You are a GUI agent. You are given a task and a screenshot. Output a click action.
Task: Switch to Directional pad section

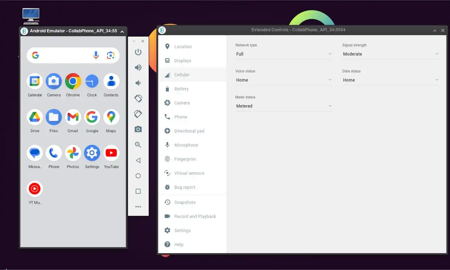[192, 131]
